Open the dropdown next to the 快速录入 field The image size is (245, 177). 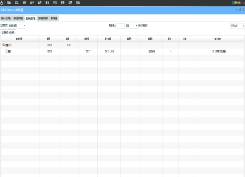[131, 26]
